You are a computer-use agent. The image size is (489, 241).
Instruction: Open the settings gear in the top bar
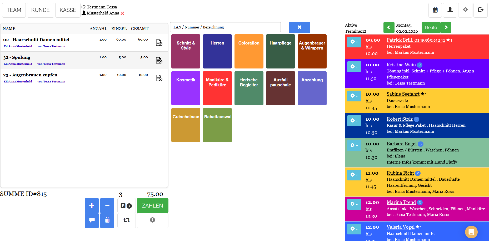465,10
